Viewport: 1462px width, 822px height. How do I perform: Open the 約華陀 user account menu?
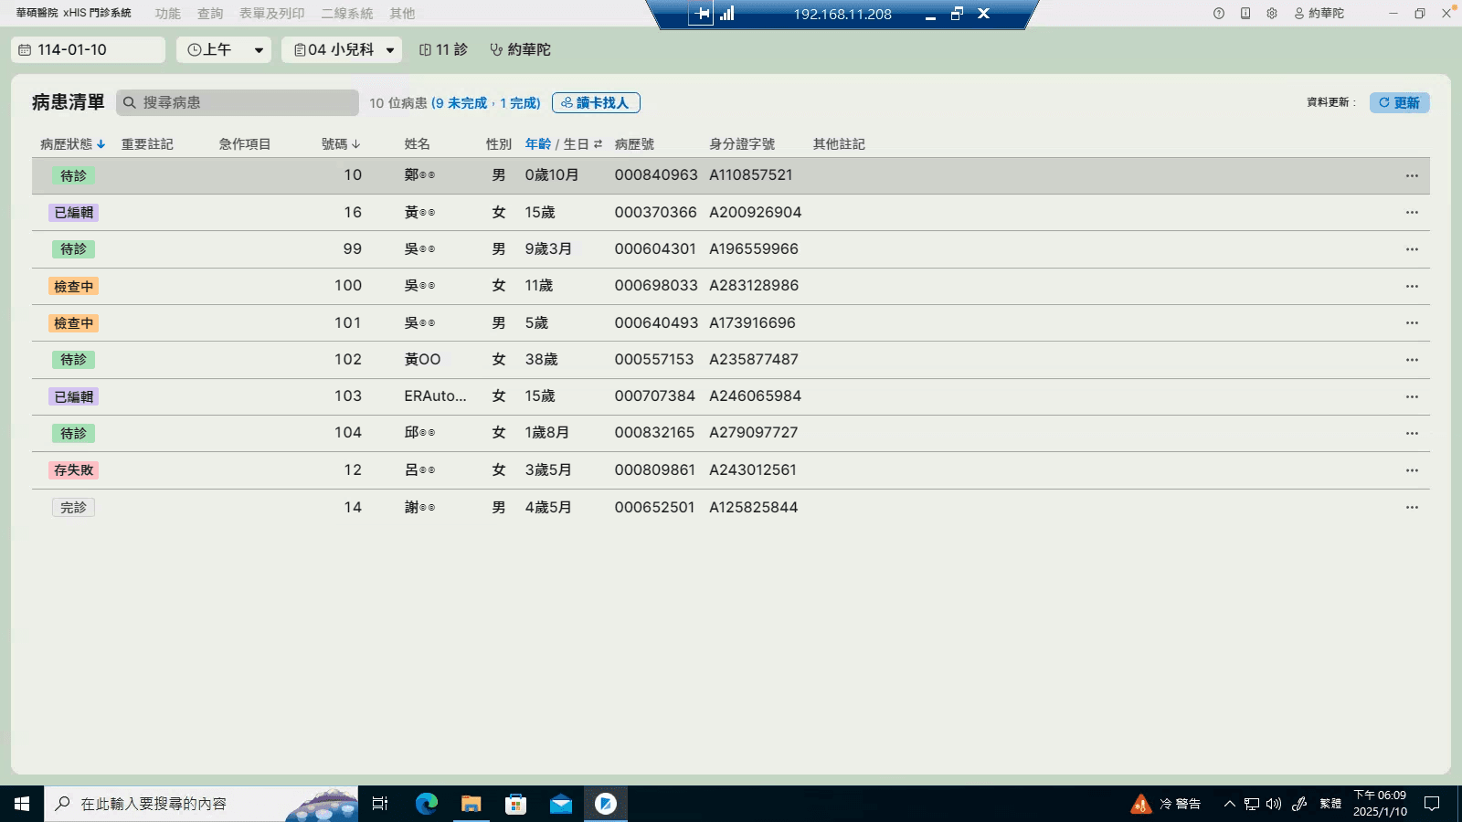pyautogui.click(x=1319, y=14)
